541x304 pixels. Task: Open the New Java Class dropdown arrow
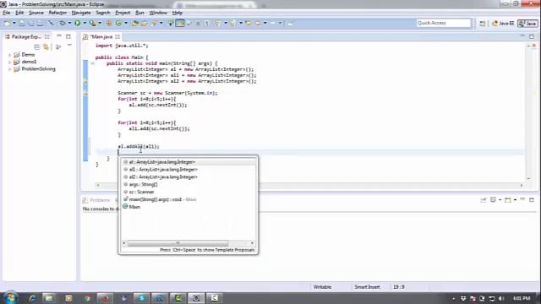point(126,23)
